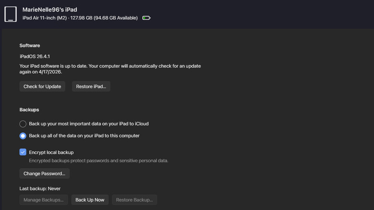This screenshot has width=374, height=210.
Task: Click the Backups section heading
Action: pyautogui.click(x=29, y=110)
